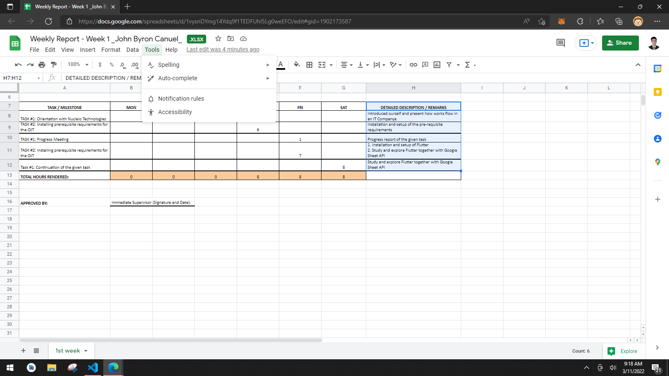Open the Insert menu
The height and width of the screenshot is (376, 669).
tap(87, 50)
